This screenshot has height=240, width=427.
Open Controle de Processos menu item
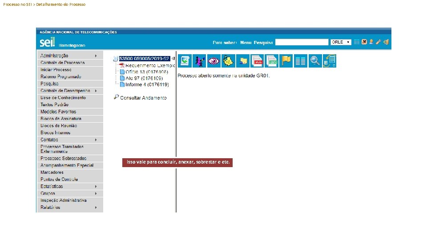(x=70, y=63)
